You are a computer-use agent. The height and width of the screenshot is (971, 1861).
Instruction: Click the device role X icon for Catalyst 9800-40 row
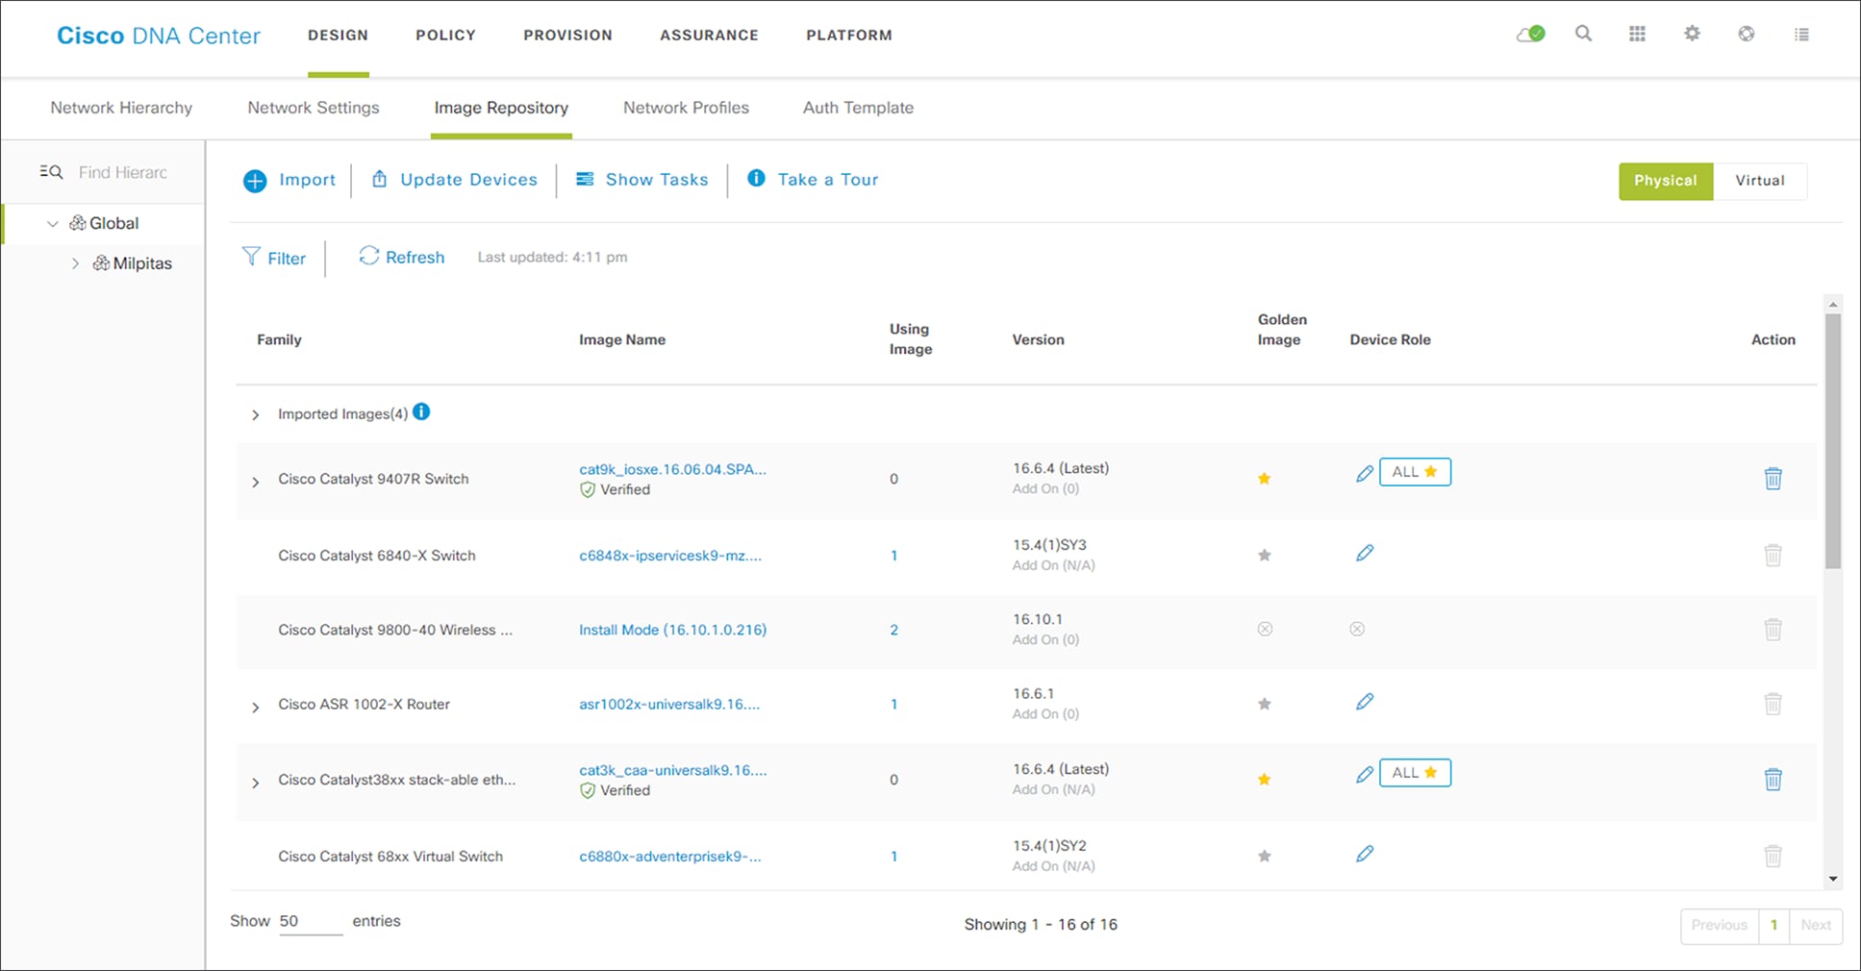click(x=1357, y=629)
